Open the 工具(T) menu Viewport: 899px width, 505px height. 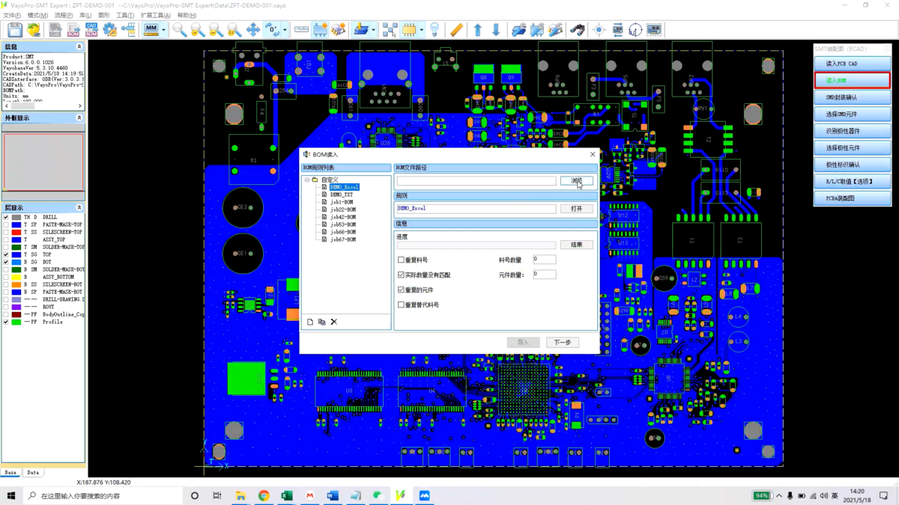(x=124, y=15)
